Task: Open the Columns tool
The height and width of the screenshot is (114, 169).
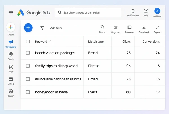Action: point(129,29)
